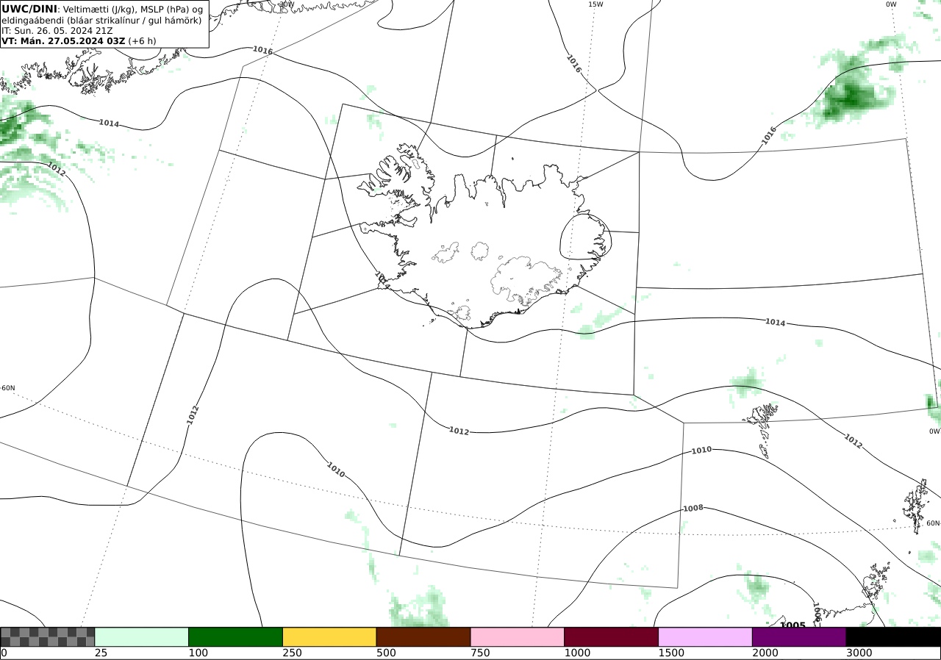This screenshot has height=660, width=941.
Task: Click the legend value 1000
Action: (577, 653)
